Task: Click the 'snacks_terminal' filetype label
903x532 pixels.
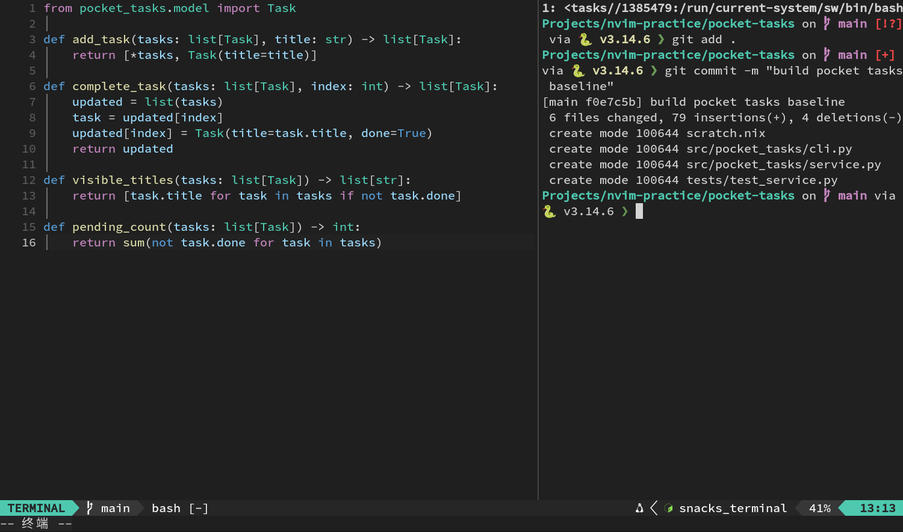Action: click(733, 508)
